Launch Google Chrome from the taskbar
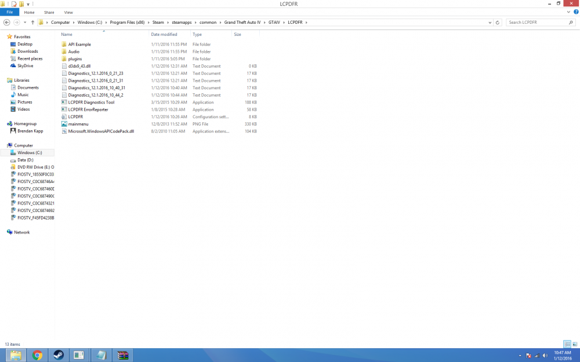The width and height of the screenshot is (580, 362). tap(37, 356)
